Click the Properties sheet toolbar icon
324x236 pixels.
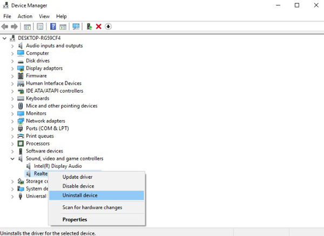[x=40, y=26]
